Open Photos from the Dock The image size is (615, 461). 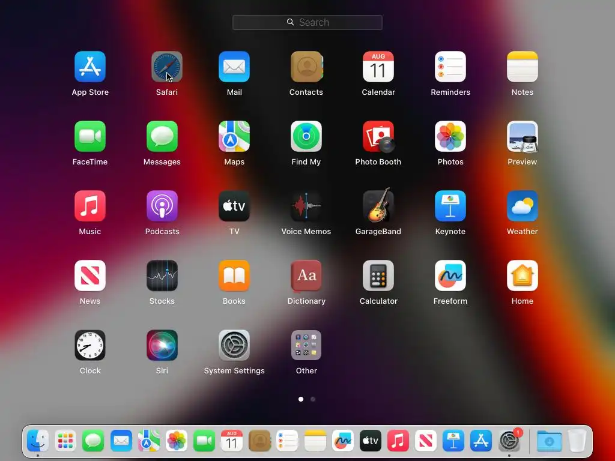[176, 441]
